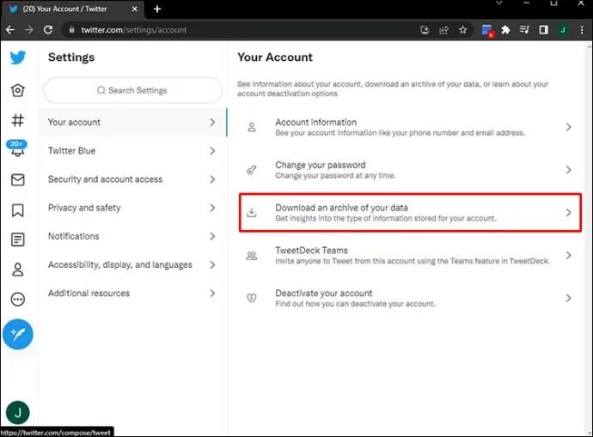Open Extensions puzzle icon
This screenshot has width=593, height=437.
tap(505, 30)
